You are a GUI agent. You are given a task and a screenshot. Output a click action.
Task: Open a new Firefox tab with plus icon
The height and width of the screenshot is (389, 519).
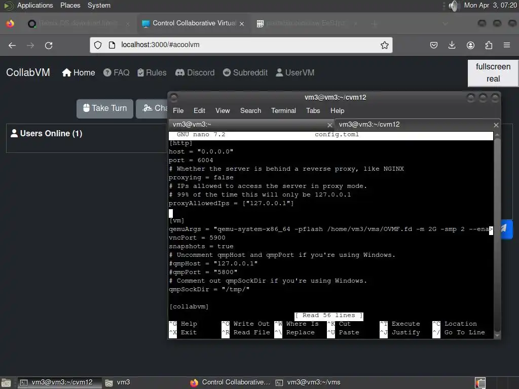pyautogui.click(x=375, y=24)
